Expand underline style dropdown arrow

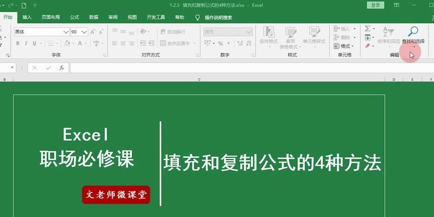point(41,43)
